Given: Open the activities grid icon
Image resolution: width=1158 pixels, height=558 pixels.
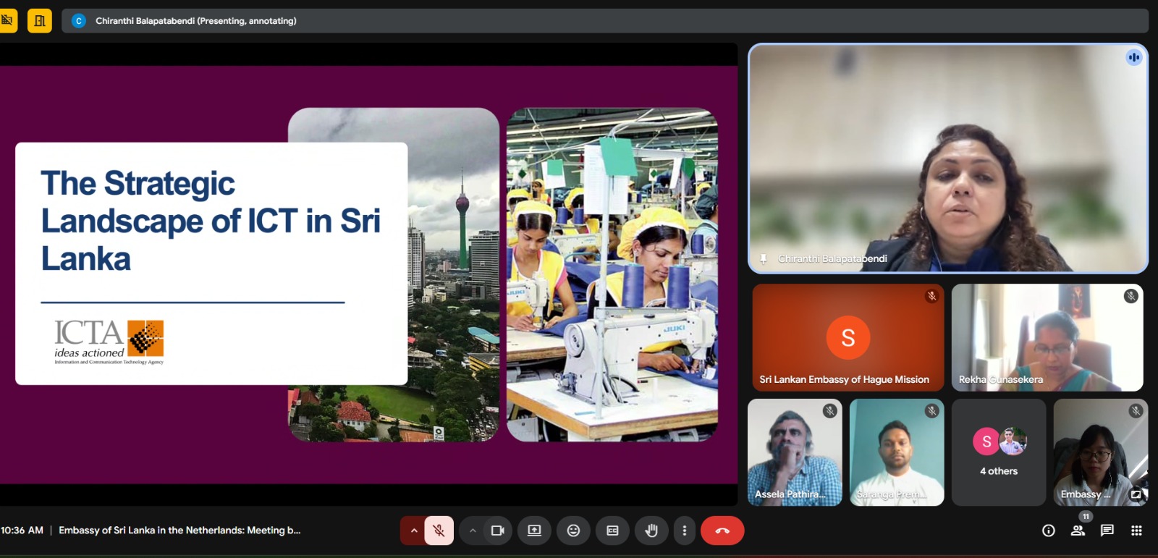Looking at the screenshot, I should pos(1136,530).
